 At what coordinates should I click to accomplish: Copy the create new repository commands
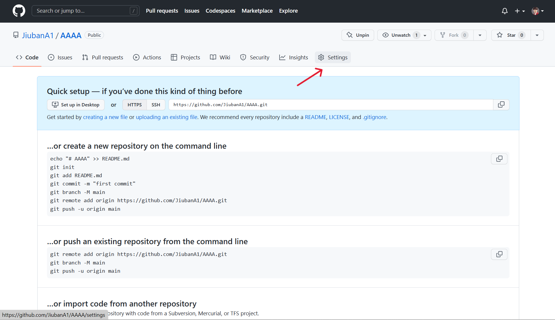[499, 159]
